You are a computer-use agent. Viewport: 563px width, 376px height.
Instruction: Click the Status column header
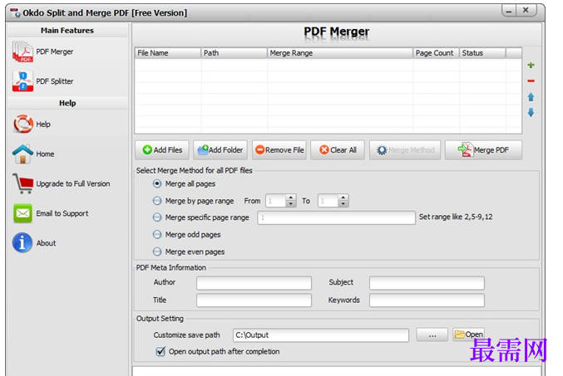click(482, 53)
